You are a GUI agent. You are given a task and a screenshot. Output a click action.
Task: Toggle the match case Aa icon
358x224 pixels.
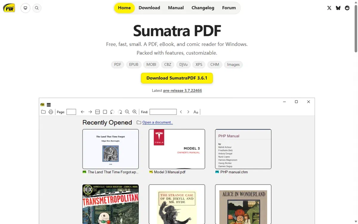(196, 112)
